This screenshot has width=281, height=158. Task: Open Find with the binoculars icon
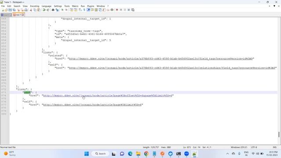[x=53, y=10]
